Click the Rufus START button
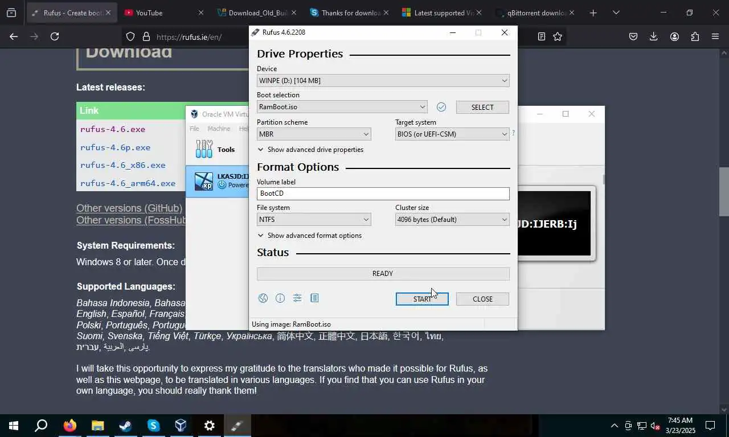The width and height of the screenshot is (729, 437). pyautogui.click(x=422, y=299)
